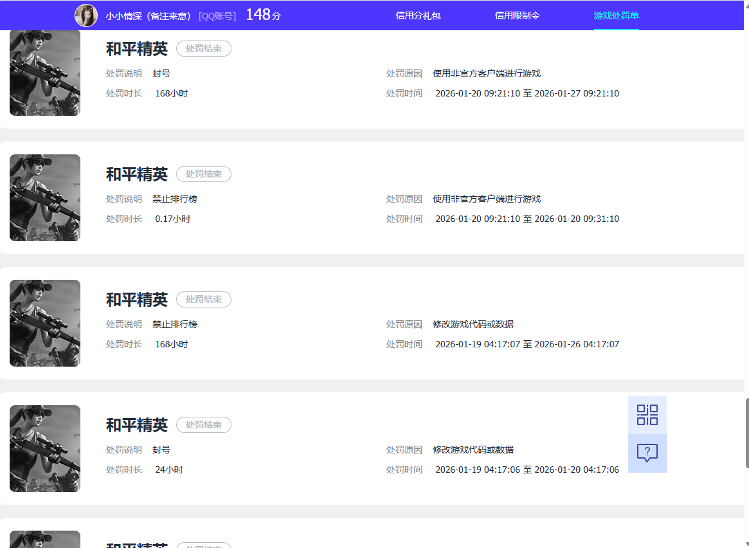Click time range ending 2026-01-20 09:31:10

527,219
